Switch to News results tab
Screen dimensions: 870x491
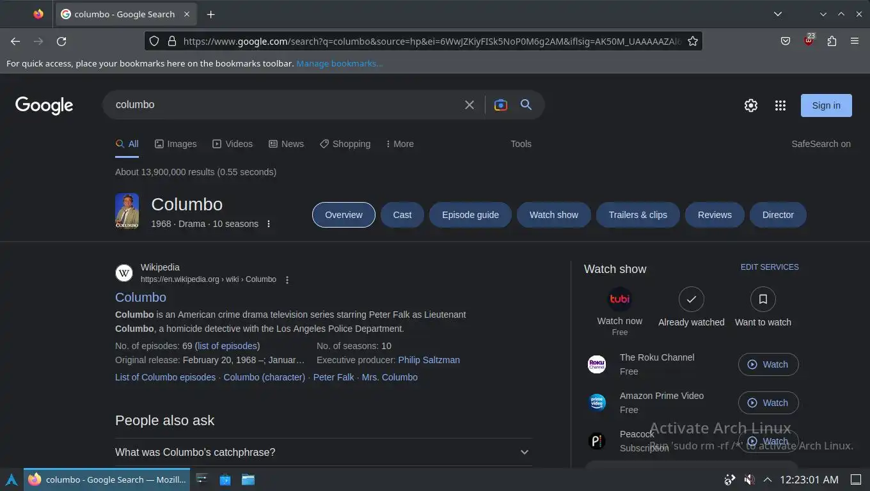[286, 144]
